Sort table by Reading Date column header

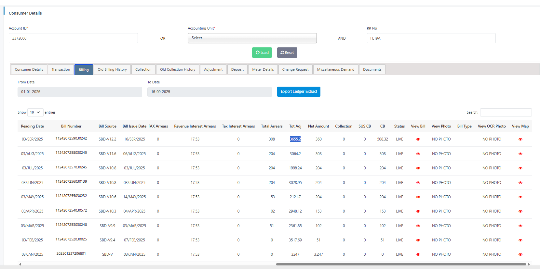[32, 126]
